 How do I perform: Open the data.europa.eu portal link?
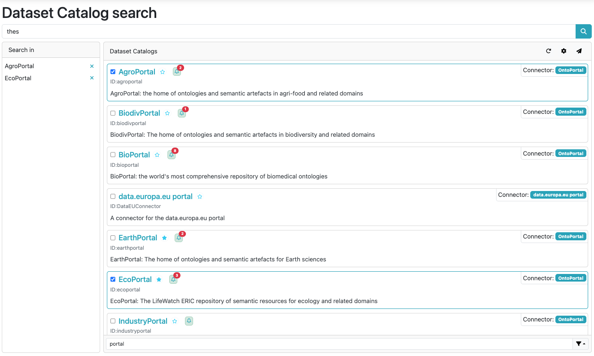155,196
